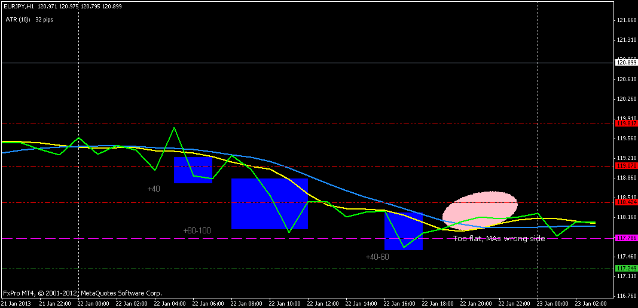Click the red 119.817 price label
The width and height of the screenshot is (638, 308).
(x=626, y=124)
